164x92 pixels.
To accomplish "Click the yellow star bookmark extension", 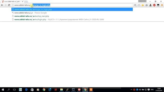I will [143, 5].
